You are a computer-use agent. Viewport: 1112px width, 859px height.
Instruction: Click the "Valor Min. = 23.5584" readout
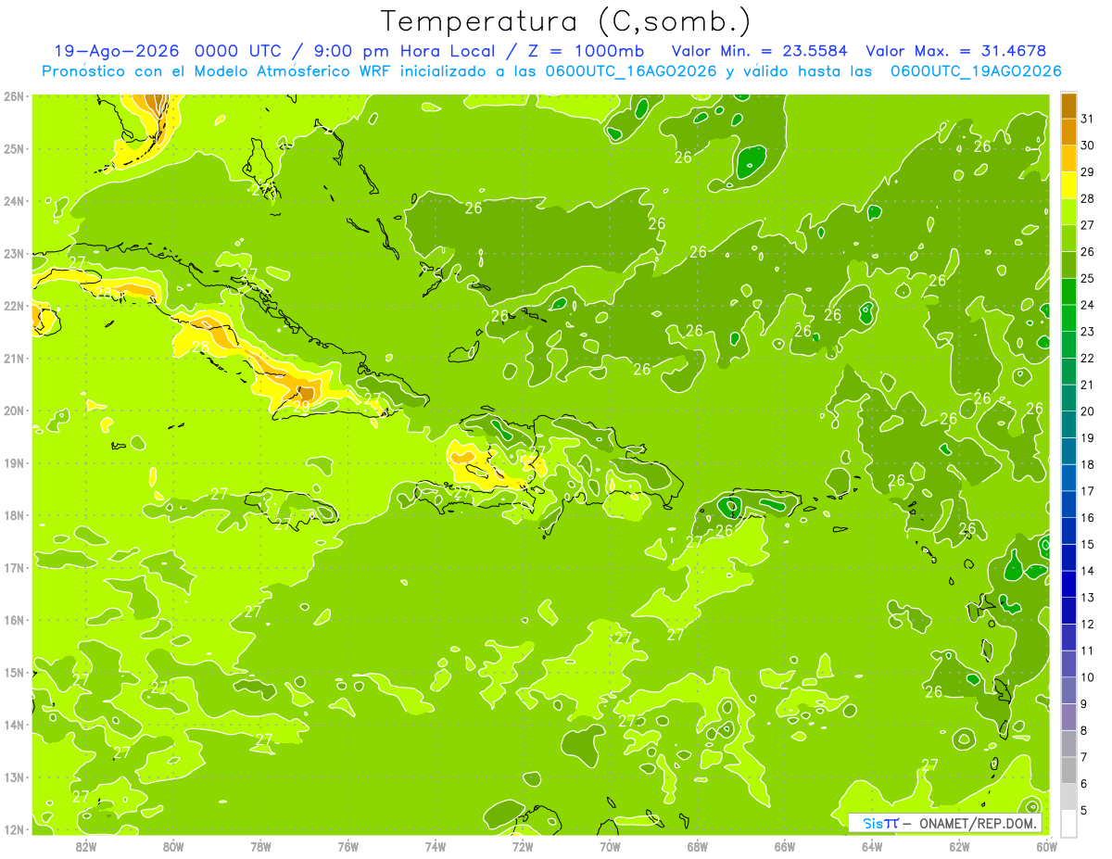coord(759,51)
